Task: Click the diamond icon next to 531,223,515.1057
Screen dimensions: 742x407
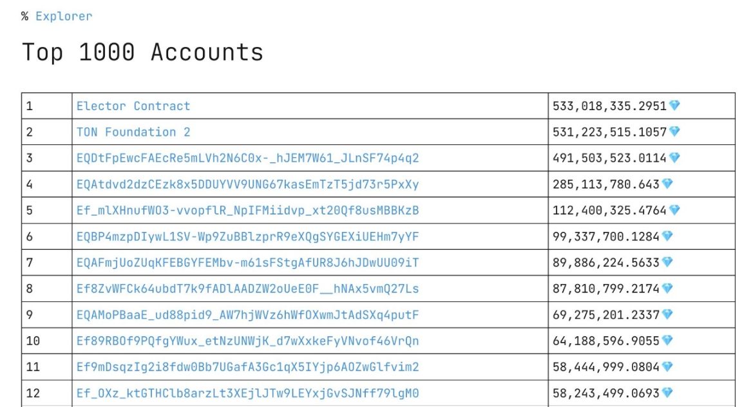Action: (674, 132)
